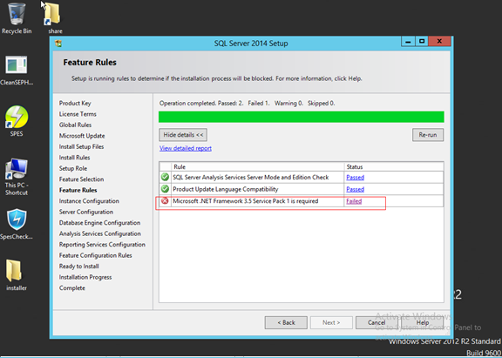Select Feature Selection step
The height and width of the screenshot is (358, 502).
tap(81, 179)
